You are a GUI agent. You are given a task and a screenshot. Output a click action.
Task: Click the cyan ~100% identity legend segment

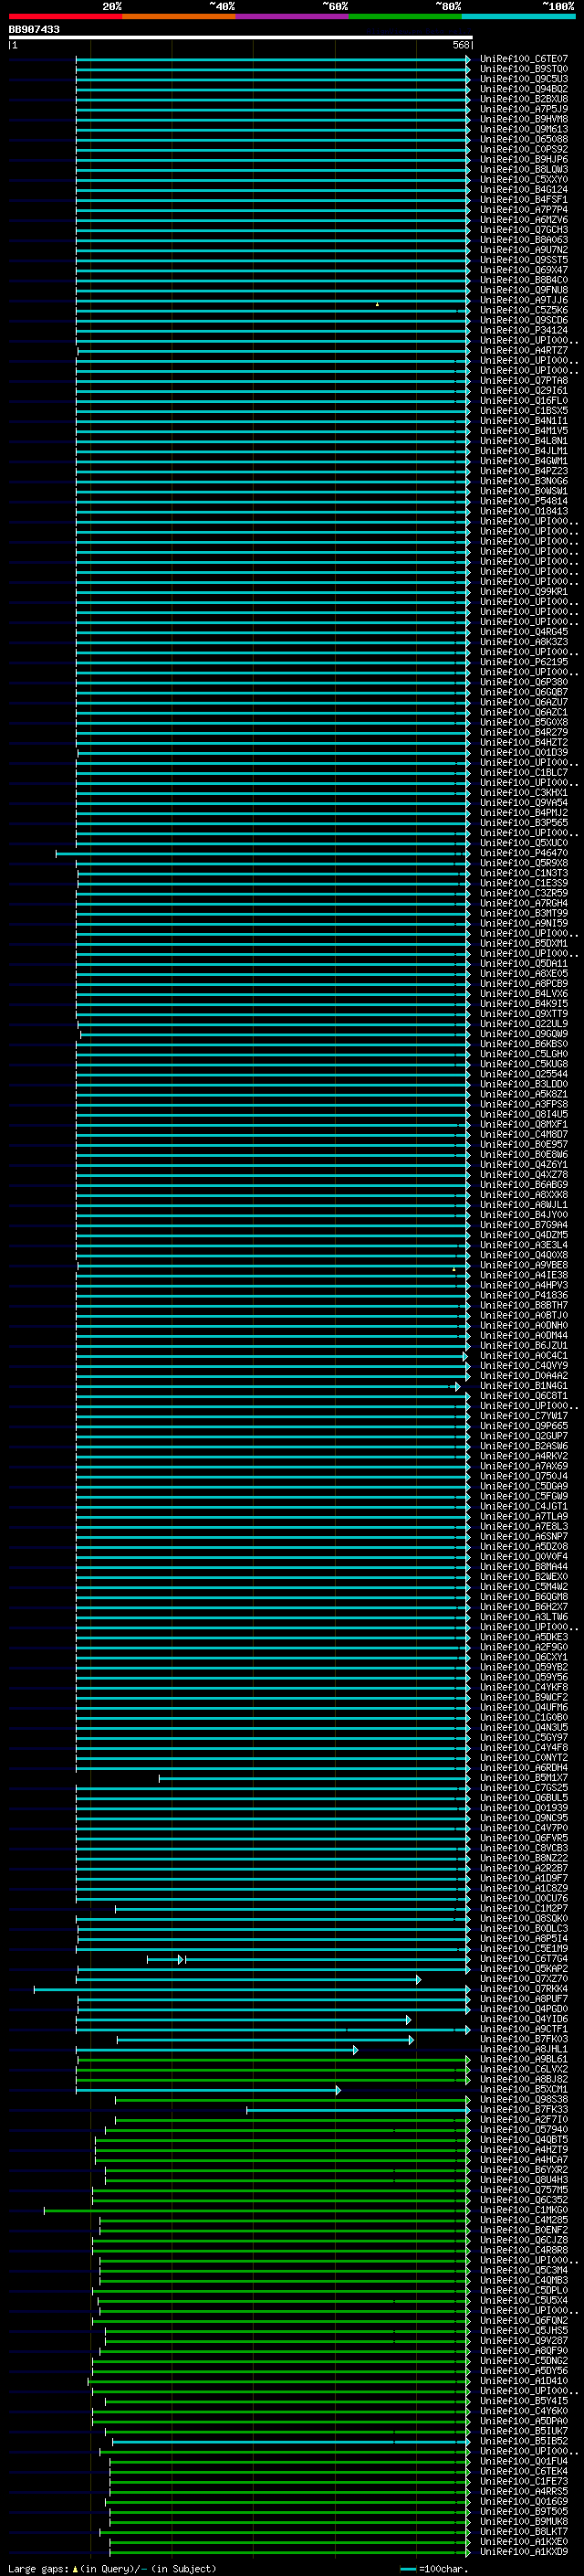[518, 16]
